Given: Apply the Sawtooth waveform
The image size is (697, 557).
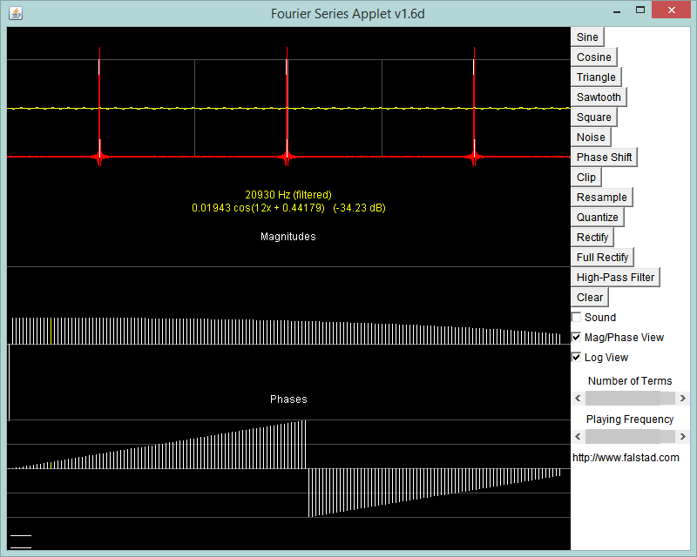Looking at the screenshot, I should click(x=599, y=97).
